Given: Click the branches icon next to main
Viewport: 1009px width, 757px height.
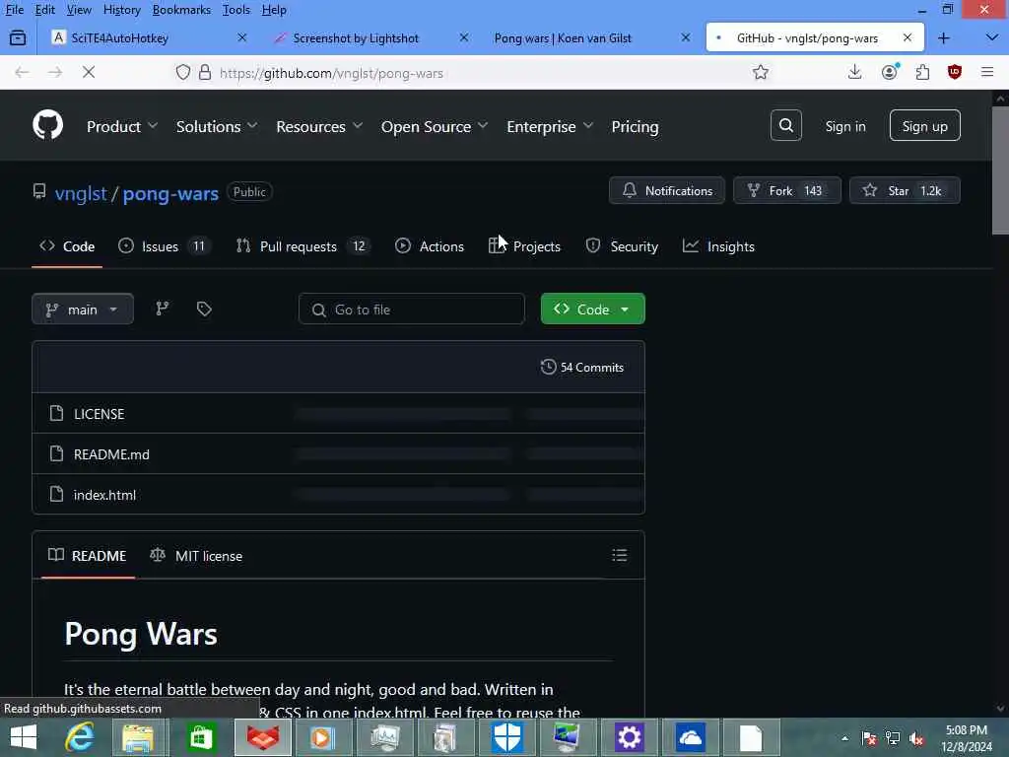Looking at the screenshot, I should tap(163, 309).
